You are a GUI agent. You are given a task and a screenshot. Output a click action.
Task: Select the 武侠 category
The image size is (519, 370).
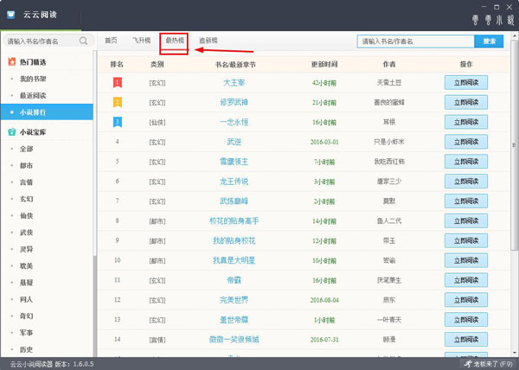click(x=27, y=233)
